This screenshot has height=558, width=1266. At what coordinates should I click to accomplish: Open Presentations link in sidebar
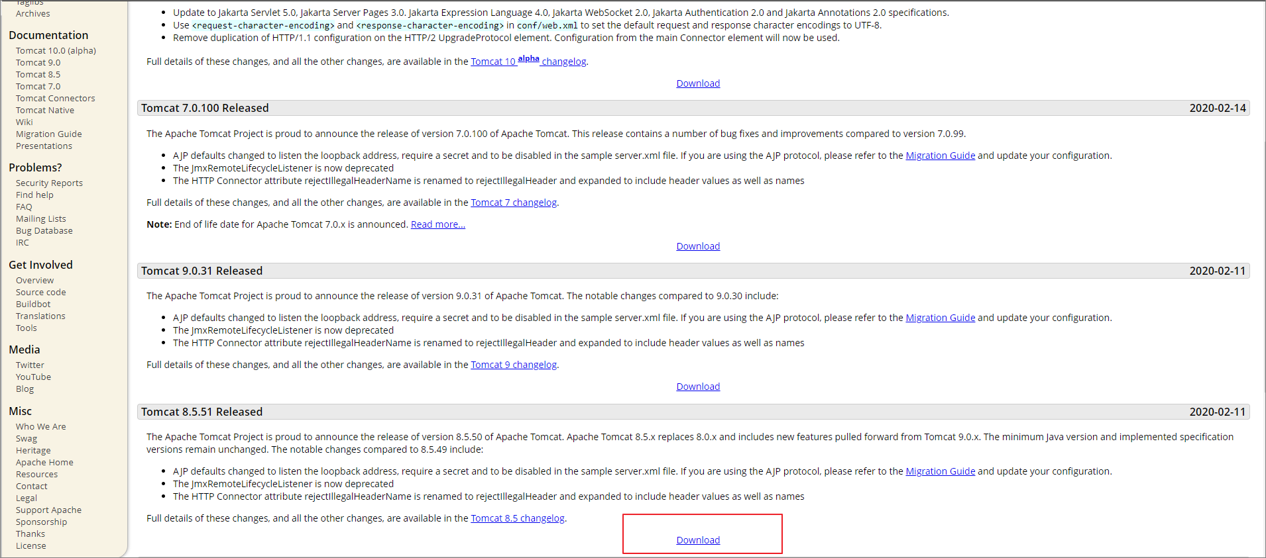click(x=44, y=146)
